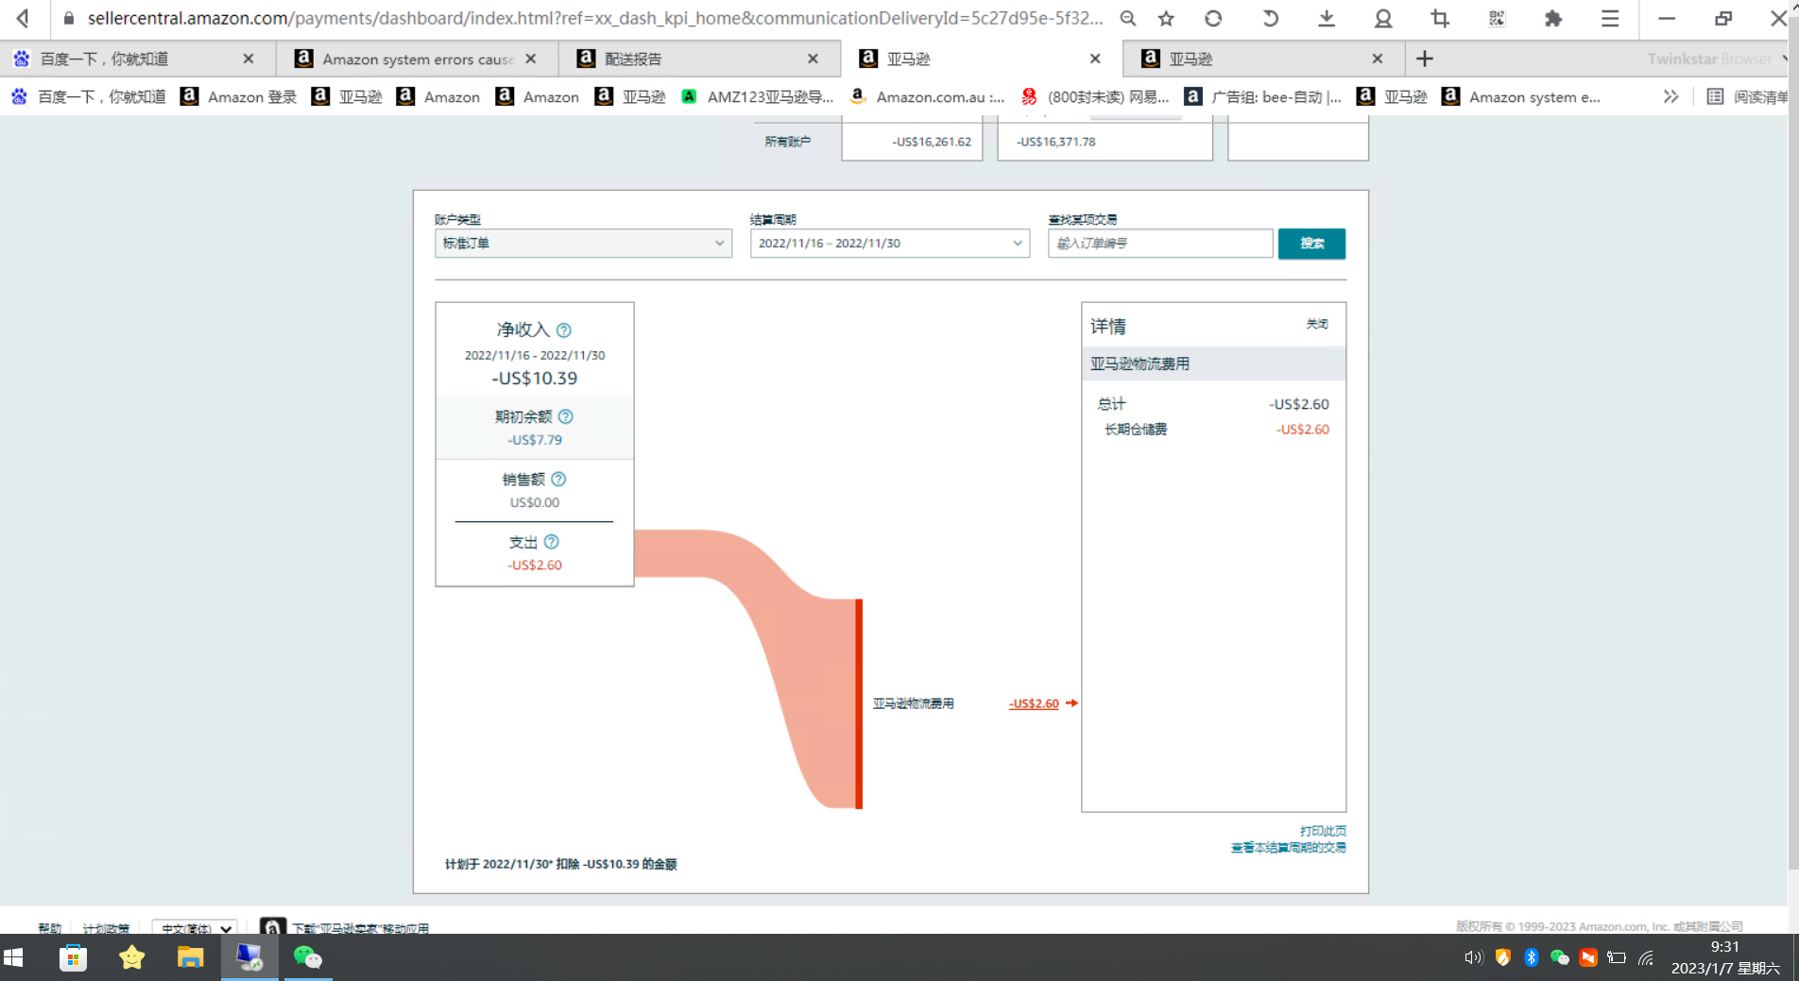
Task: Expand the 结算周期 date range dropdown
Action: point(889,244)
